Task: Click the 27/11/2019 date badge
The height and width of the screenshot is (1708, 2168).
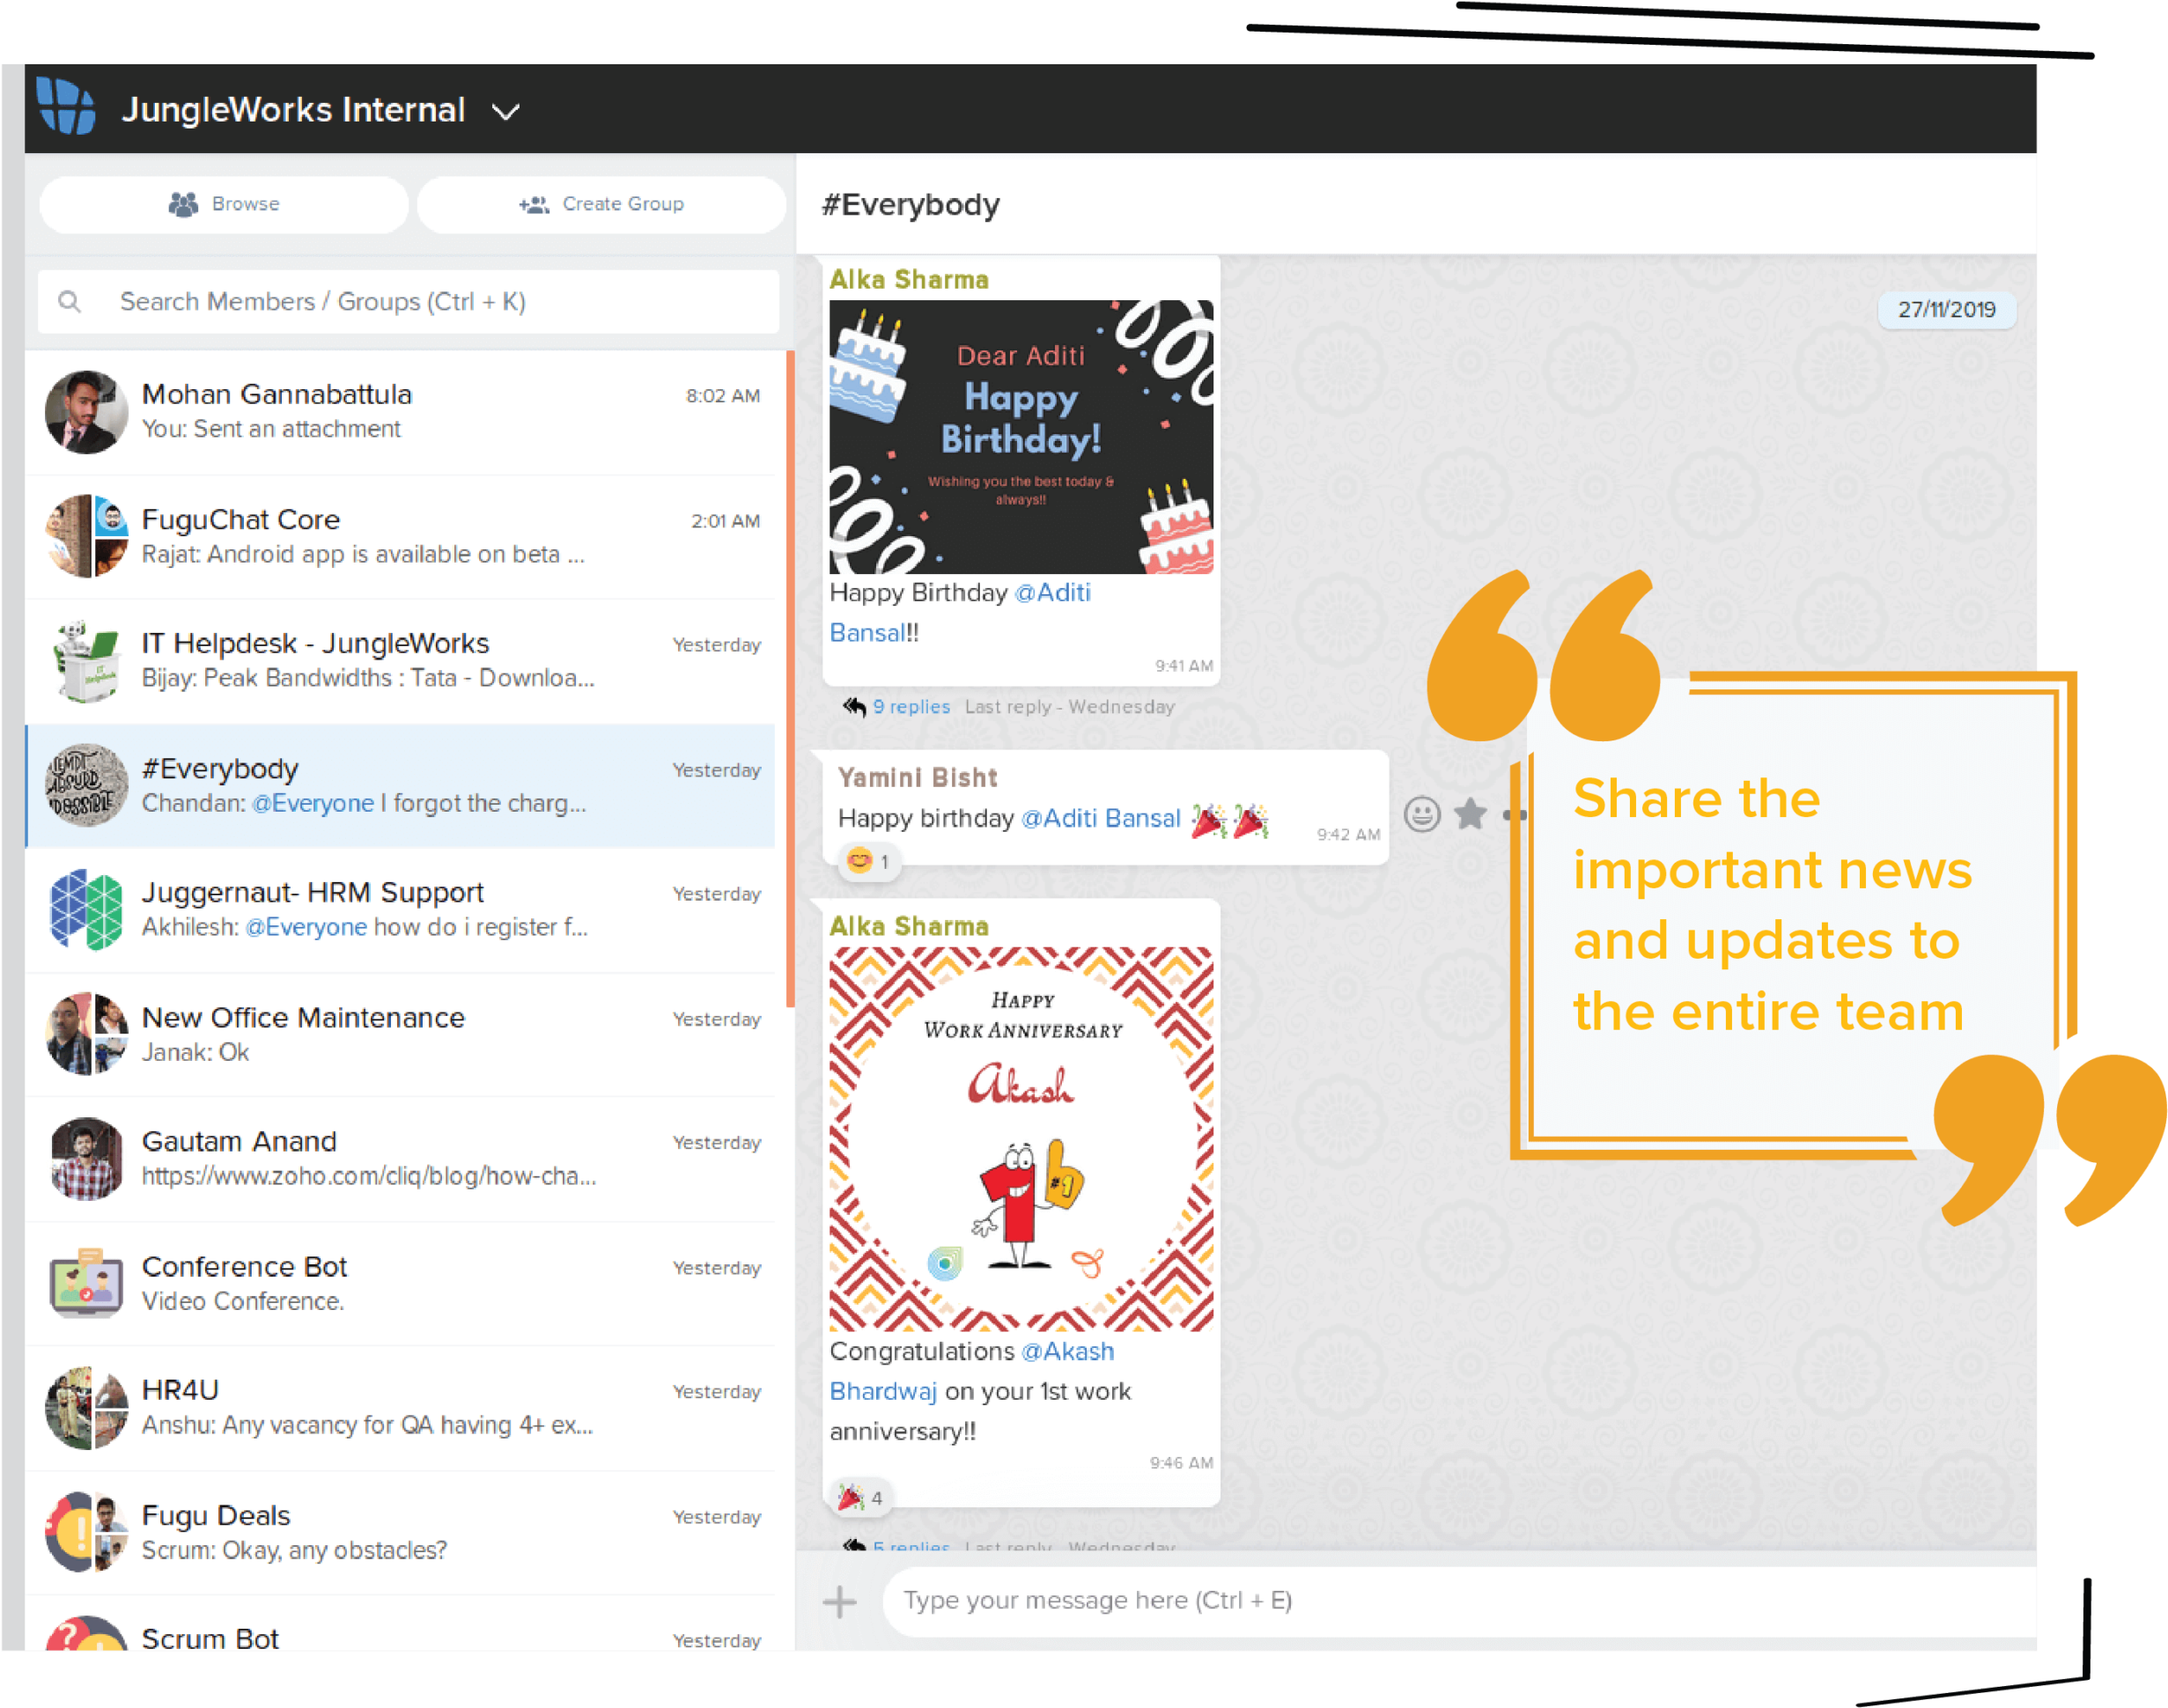Action: [1946, 310]
